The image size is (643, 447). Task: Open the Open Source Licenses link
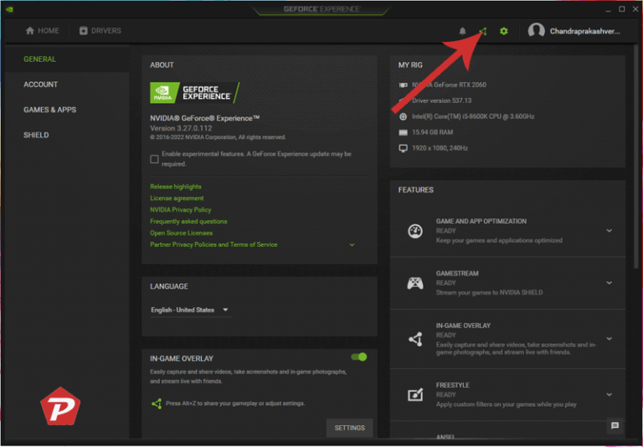(x=181, y=233)
